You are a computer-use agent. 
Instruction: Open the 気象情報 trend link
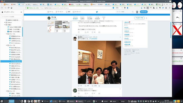[127, 35]
